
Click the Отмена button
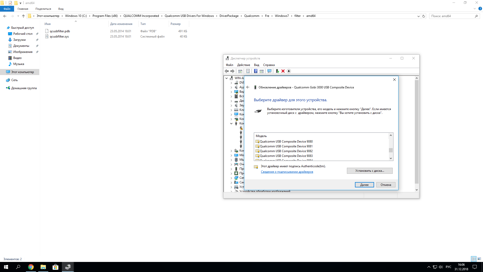click(386, 185)
